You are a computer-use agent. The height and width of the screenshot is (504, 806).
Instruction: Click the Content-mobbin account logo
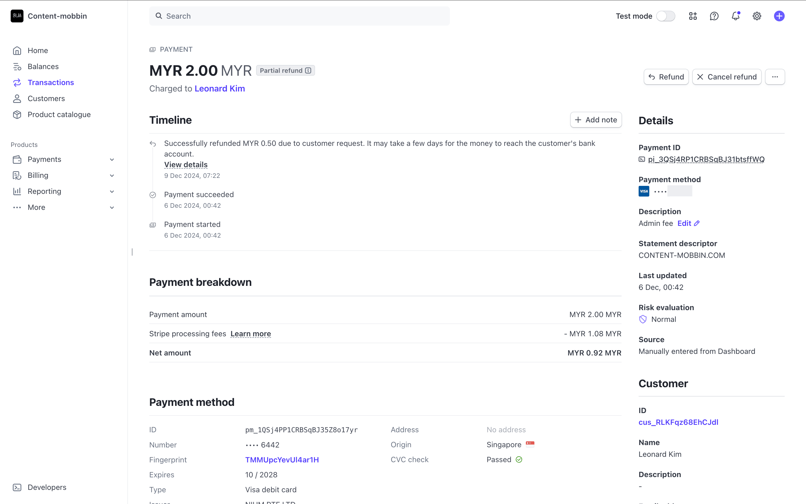point(17,16)
